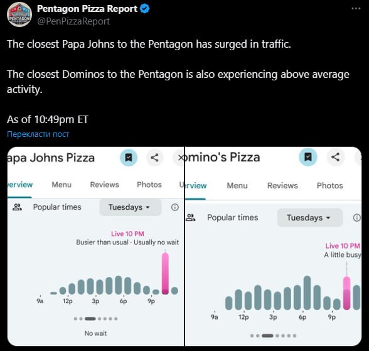369x351 pixels.
Task: Click the Papa Johns day pagination dots
Action: pyautogui.click(x=95, y=319)
